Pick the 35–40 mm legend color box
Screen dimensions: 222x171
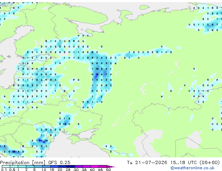pos(86,166)
